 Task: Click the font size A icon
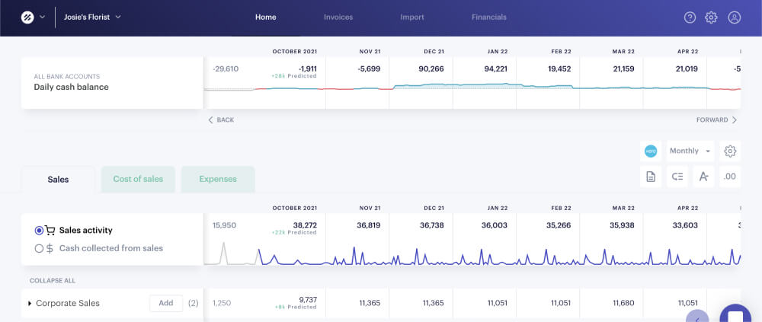pyautogui.click(x=703, y=177)
